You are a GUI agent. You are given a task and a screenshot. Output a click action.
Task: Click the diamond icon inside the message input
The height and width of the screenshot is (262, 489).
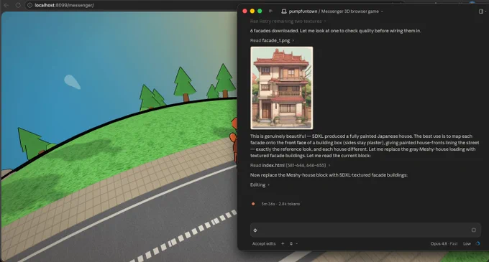coord(255,230)
